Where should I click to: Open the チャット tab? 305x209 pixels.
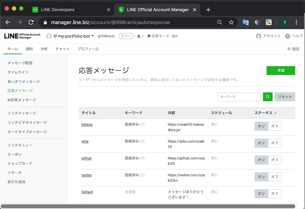point(62,49)
